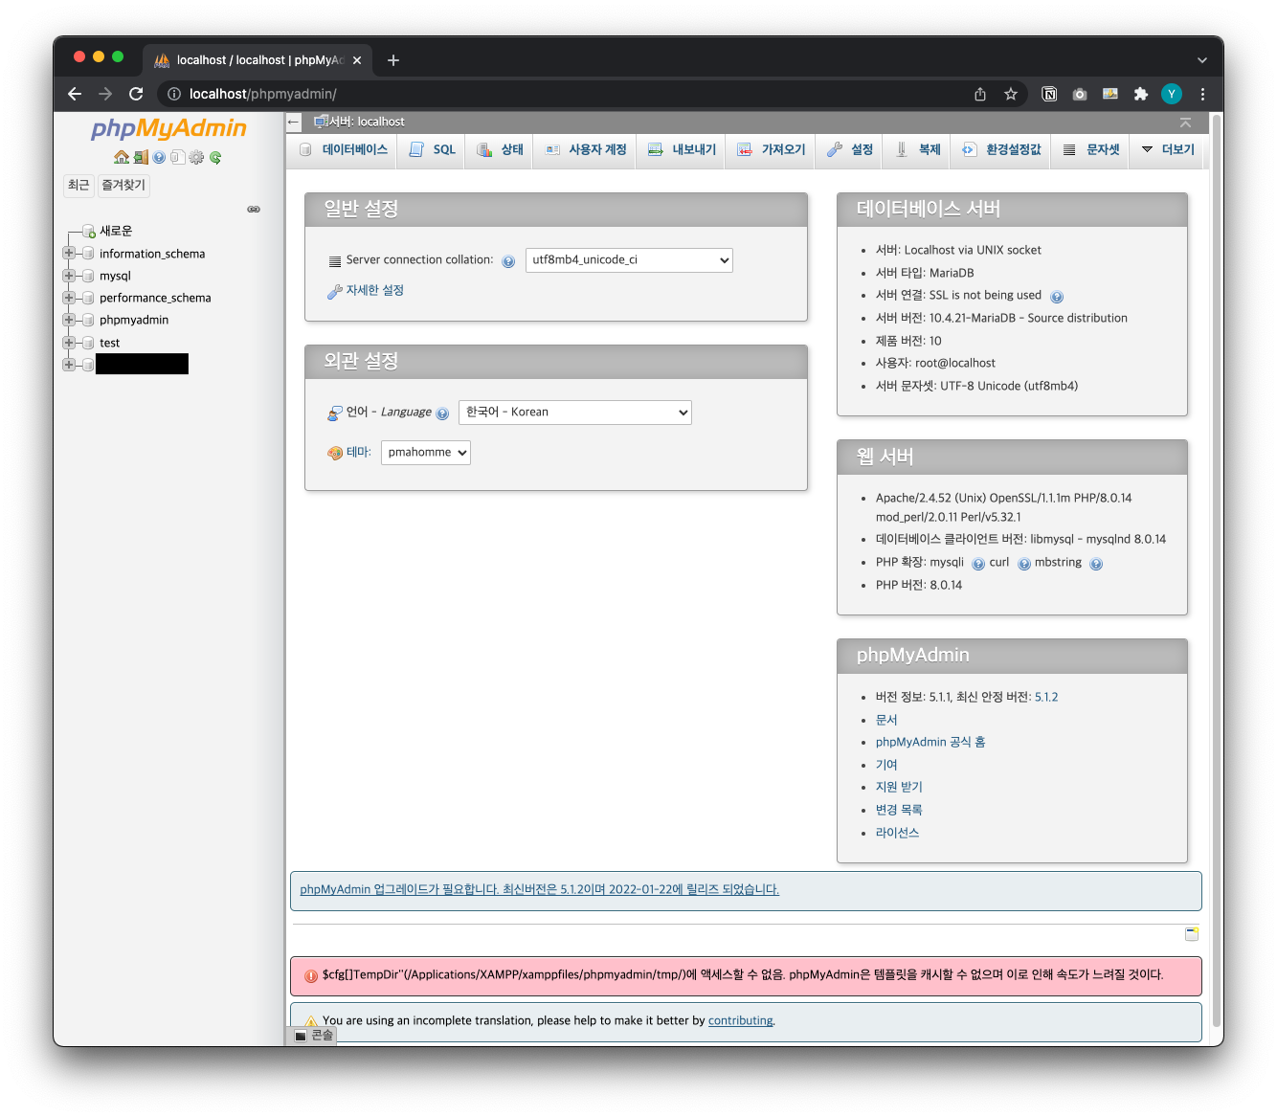Expand the test database tree
The height and width of the screenshot is (1117, 1277).
click(69, 343)
